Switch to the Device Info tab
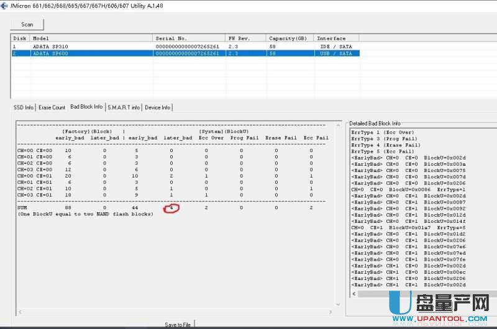The width and height of the screenshot is (497, 329). click(158, 107)
